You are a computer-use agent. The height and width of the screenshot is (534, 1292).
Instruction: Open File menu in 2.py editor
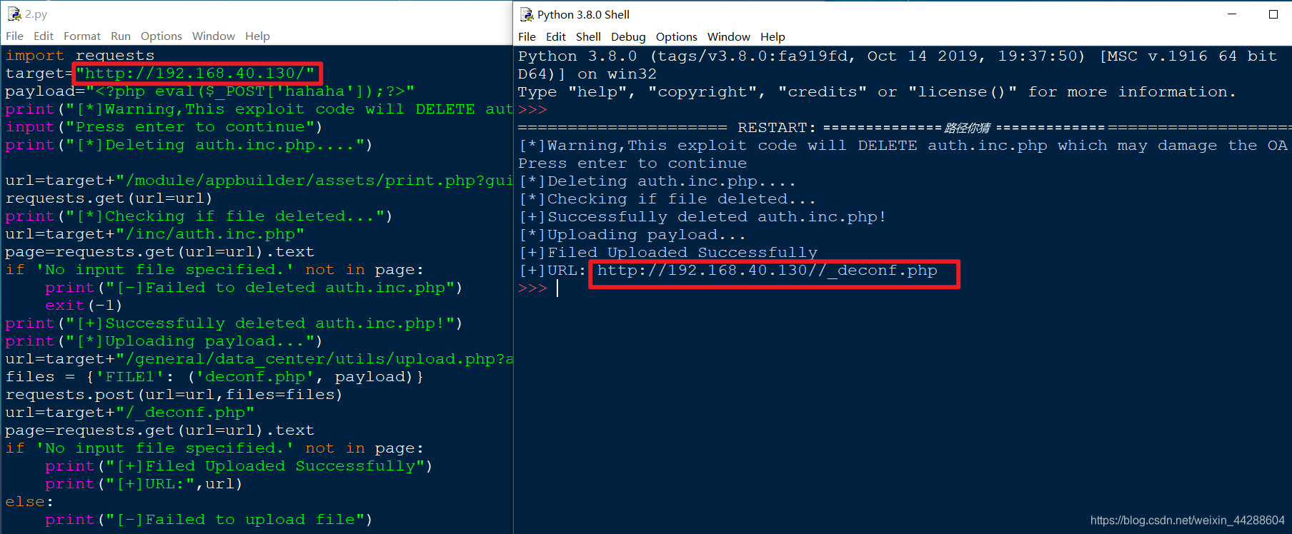point(14,36)
